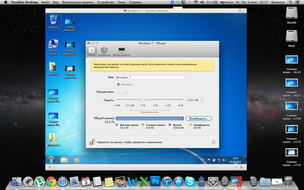Click the Имя name text field
The width and height of the screenshot is (304, 190).
150,77
